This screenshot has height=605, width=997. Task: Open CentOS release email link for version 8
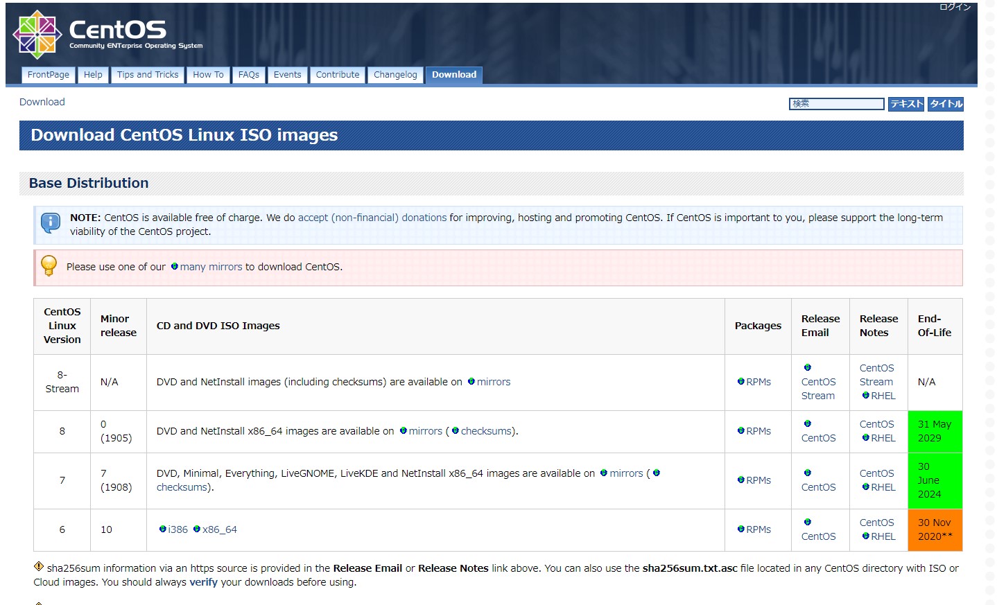[819, 438]
